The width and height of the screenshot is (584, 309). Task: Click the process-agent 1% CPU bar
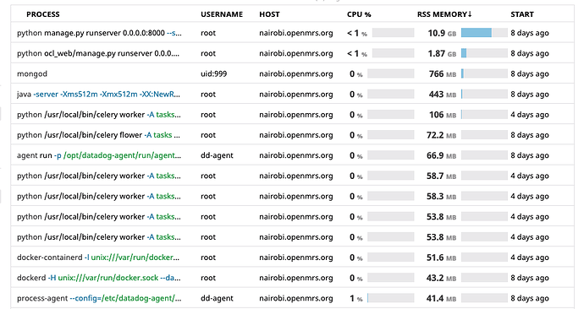tap(390, 298)
